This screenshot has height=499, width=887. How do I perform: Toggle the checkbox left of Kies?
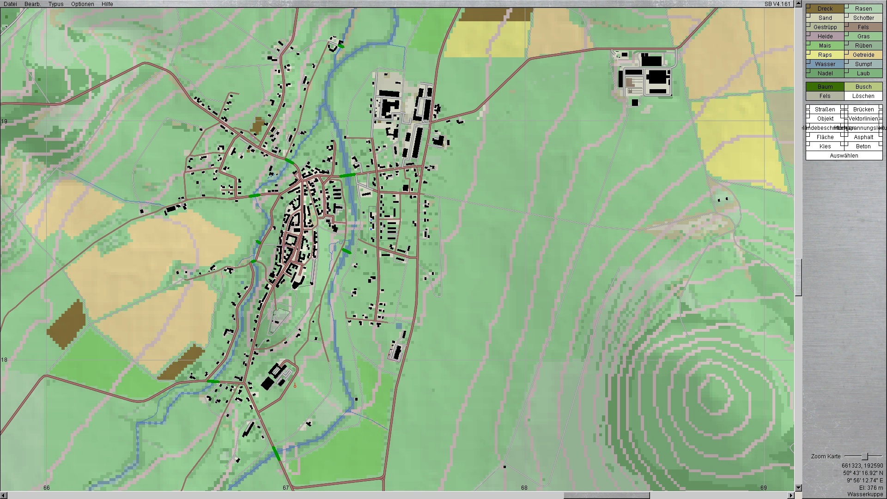coord(808,144)
